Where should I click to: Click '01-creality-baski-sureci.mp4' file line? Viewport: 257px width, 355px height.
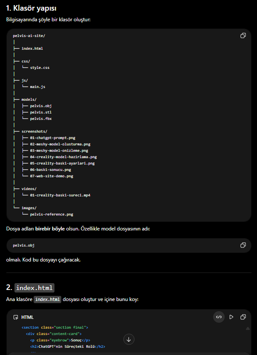[x=60, y=195]
